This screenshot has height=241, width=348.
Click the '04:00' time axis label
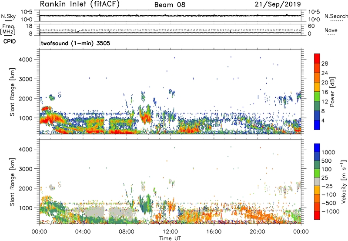(x=83, y=232)
